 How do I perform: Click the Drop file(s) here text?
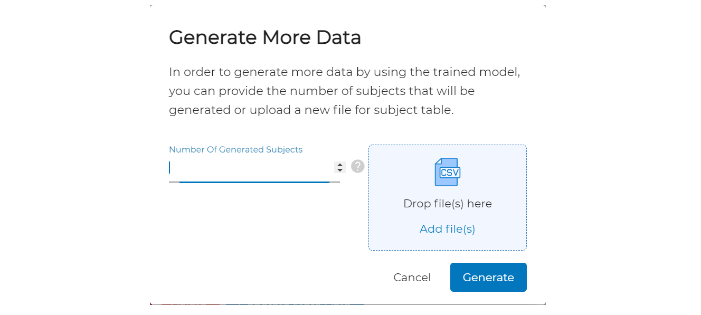tap(447, 204)
